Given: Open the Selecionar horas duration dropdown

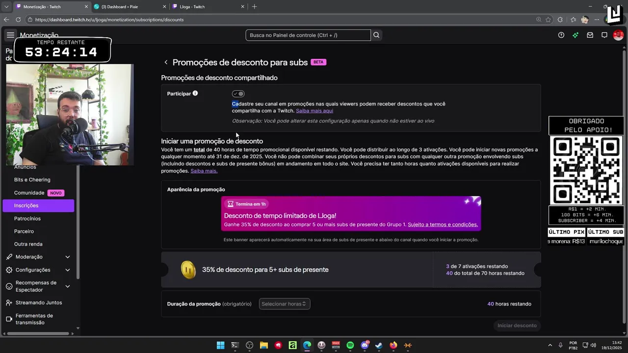Looking at the screenshot, I should click(285, 304).
